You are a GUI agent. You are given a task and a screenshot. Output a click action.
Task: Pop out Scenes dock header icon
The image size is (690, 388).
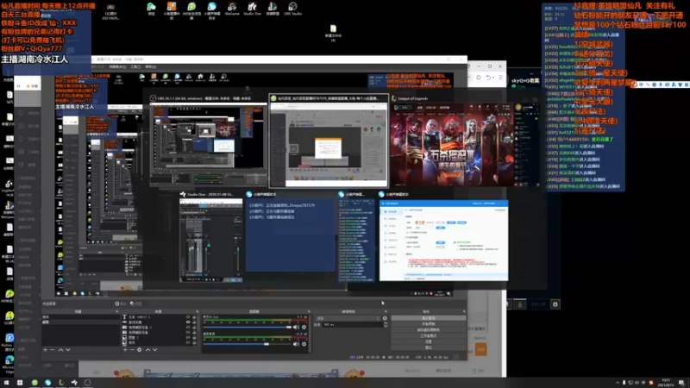[116, 311]
